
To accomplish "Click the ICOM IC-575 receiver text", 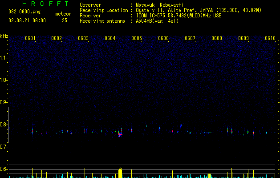I will coord(179,16).
